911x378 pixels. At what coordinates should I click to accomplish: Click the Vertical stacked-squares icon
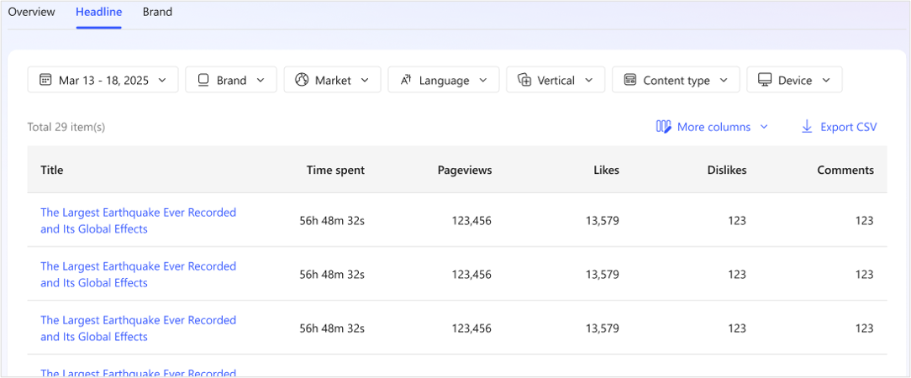click(x=524, y=81)
